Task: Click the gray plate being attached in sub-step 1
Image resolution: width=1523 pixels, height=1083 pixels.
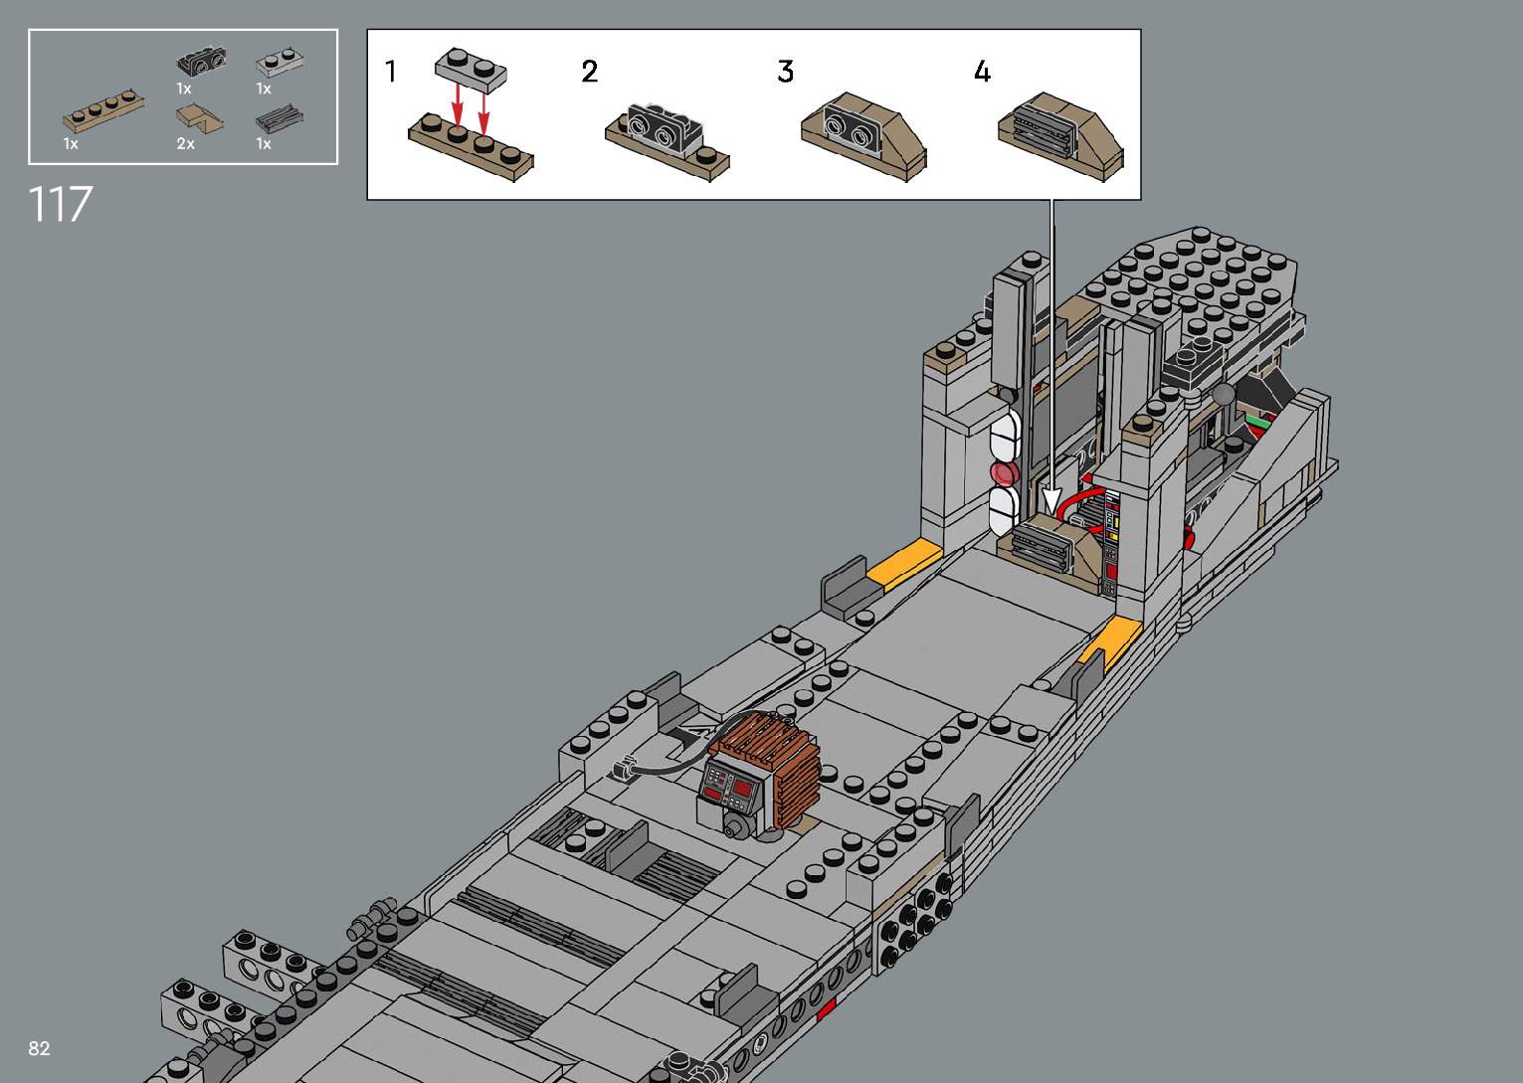Action: pos(471,69)
